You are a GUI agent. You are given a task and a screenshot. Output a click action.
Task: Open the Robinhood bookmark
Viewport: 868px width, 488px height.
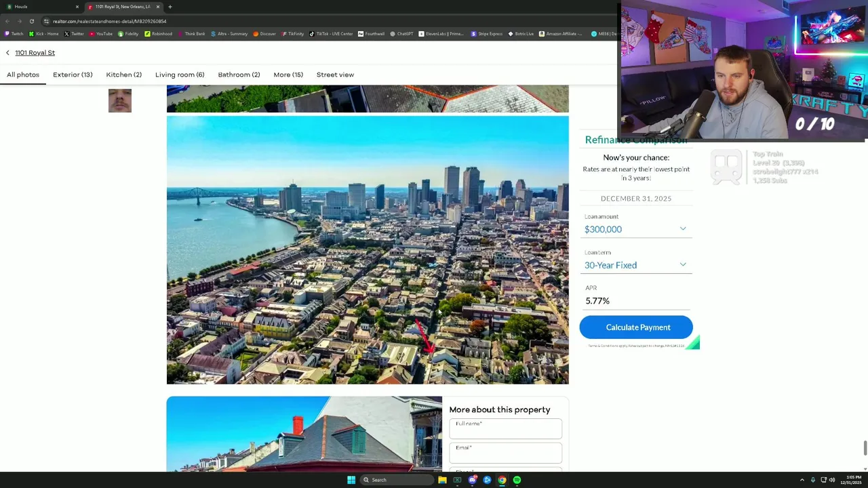click(159, 34)
